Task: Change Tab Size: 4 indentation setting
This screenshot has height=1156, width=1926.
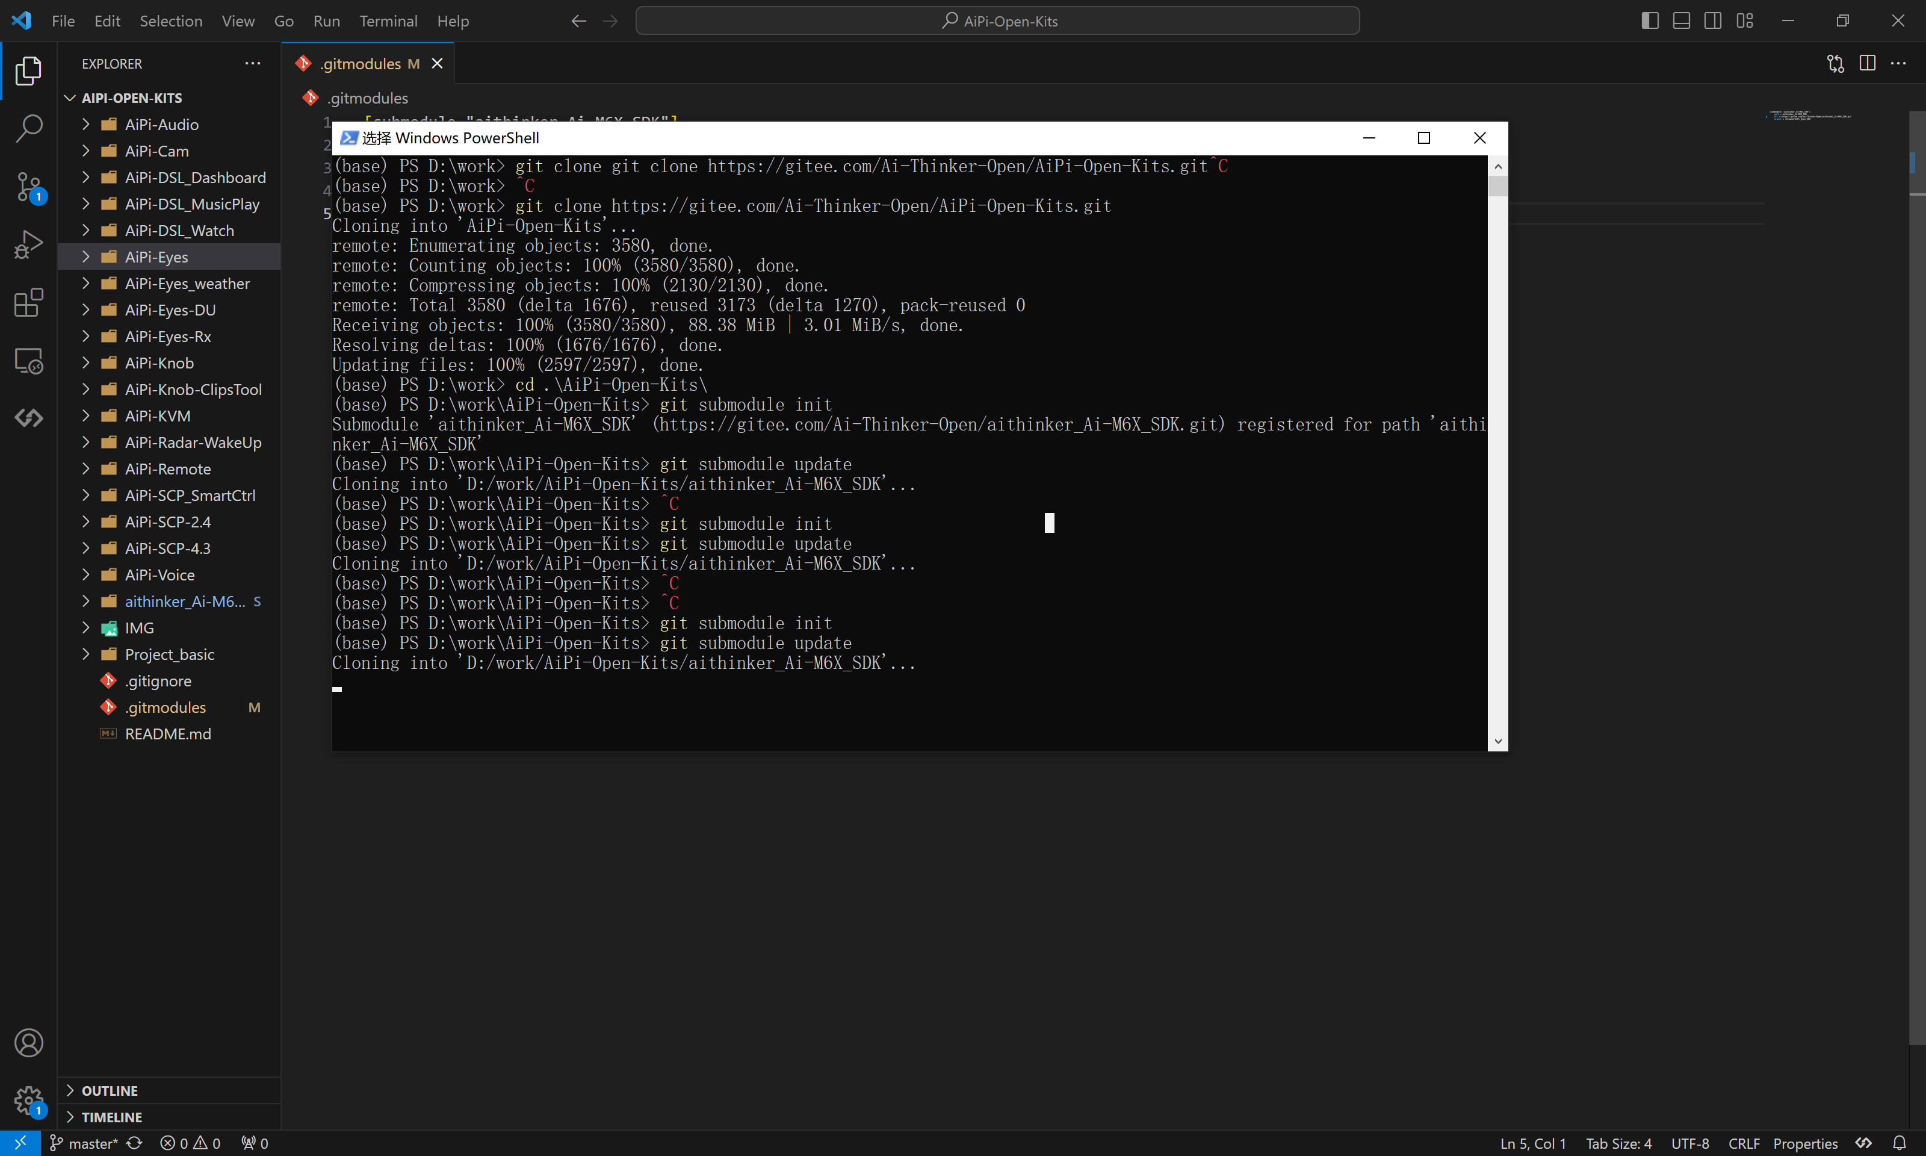Action: click(x=1618, y=1143)
